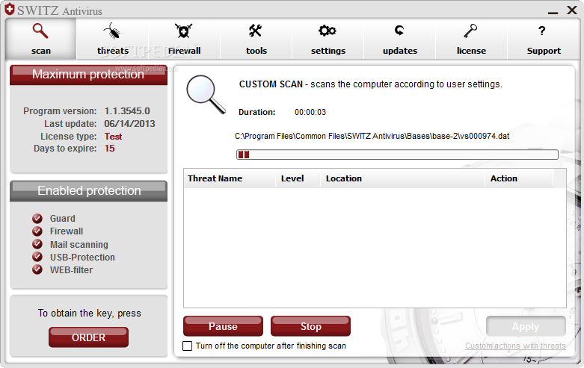The width and height of the screenshot is (584, 368).
Task: Click the threats bug icon
Action: tap(111, 31)
